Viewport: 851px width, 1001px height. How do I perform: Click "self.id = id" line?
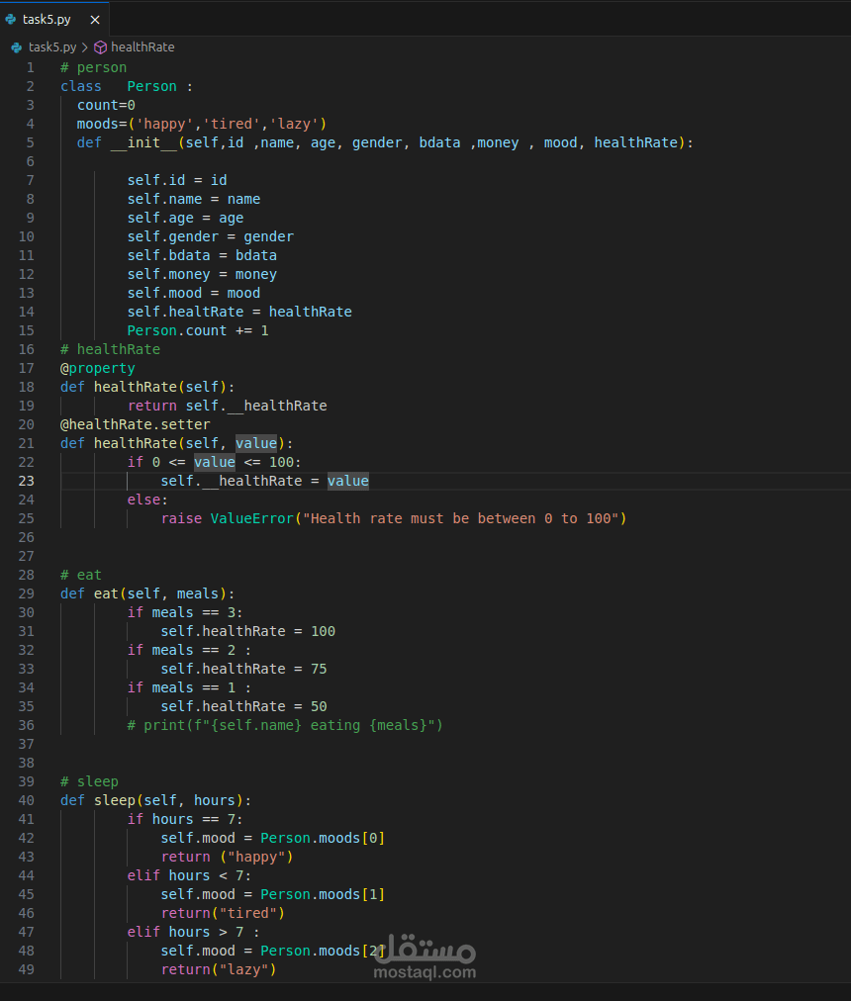click(x=177, y=180)
